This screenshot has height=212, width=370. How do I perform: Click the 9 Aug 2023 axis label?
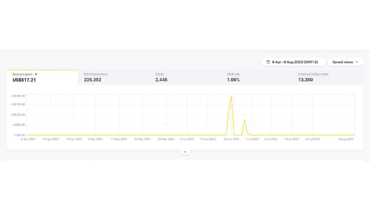(345, 139)
